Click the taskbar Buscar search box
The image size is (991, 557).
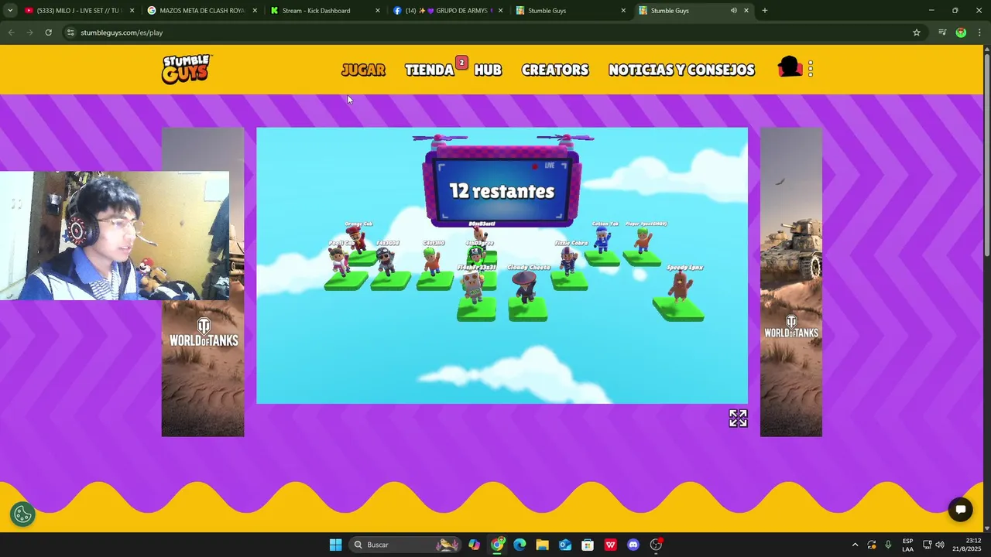coord(404,545)
